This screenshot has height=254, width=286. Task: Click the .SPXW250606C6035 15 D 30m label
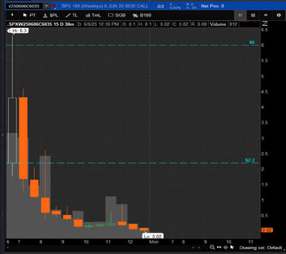pos(41,24)
